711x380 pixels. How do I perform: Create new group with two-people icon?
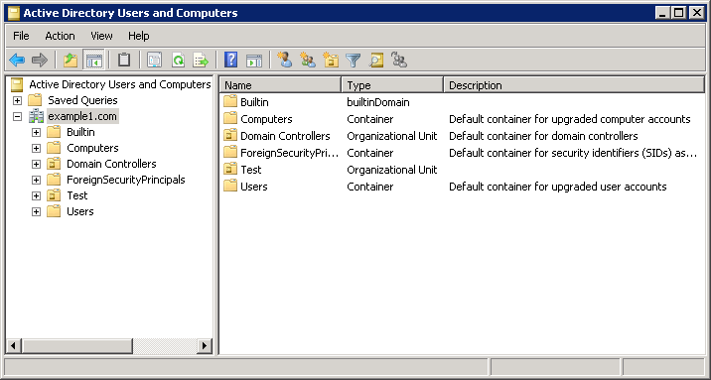[308, 60]
